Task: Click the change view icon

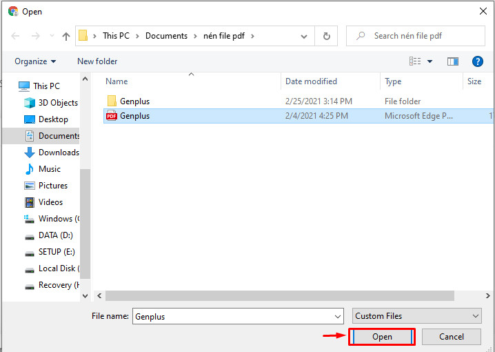Action: (x=415, y=61)
